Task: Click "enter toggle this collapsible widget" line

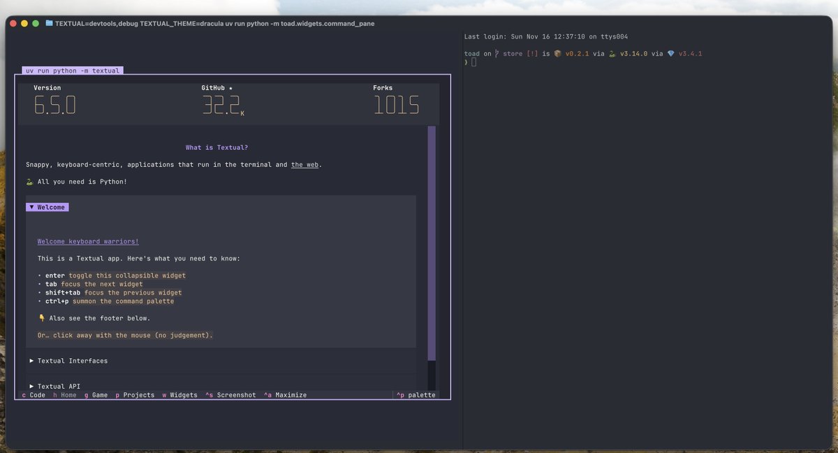Action: [112, 276]
